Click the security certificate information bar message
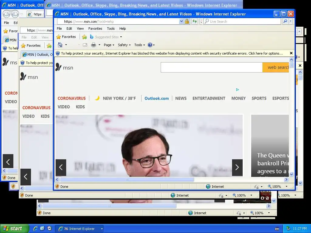Screen dimensions: 311x233 (172, 53)
